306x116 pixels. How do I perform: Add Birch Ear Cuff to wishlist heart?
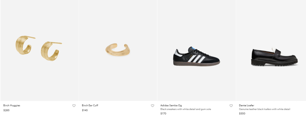pos(152,106)
